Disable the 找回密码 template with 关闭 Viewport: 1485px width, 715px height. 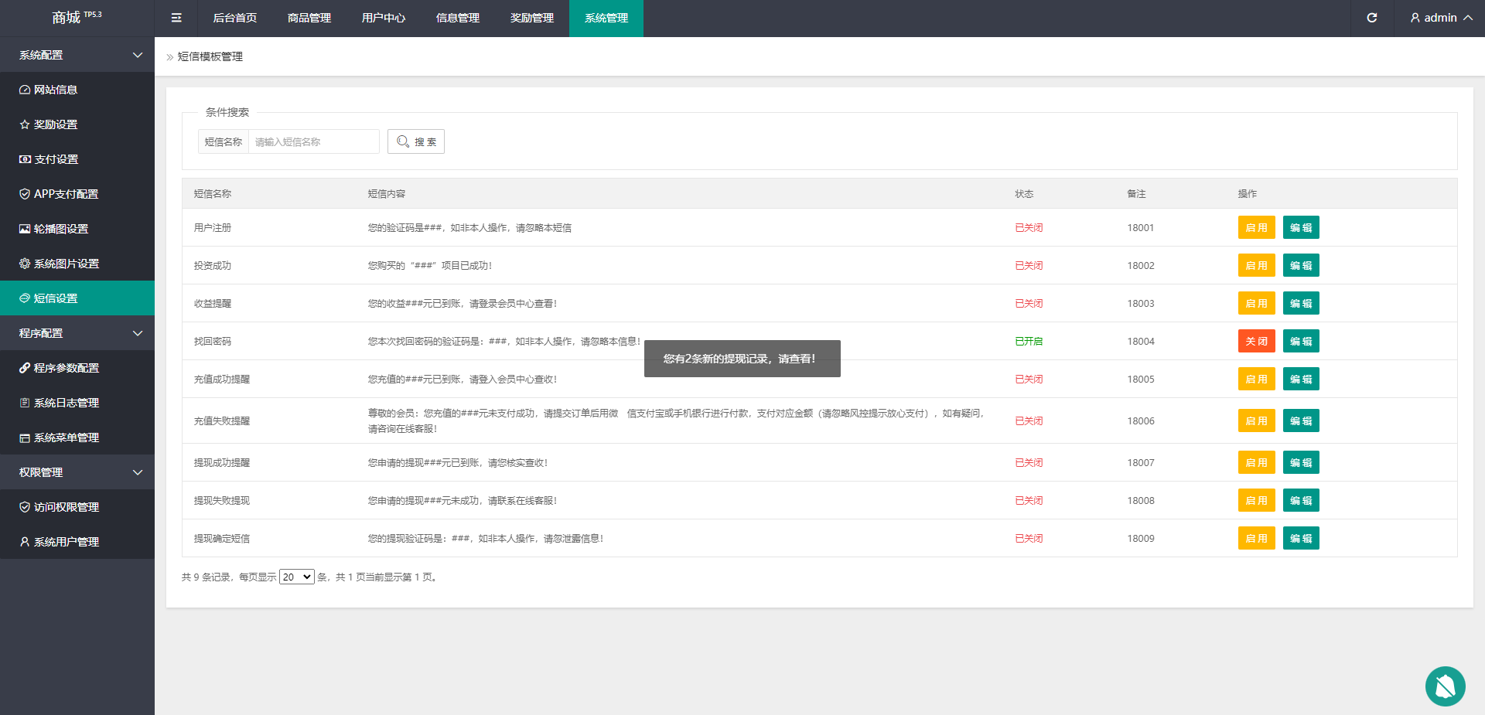pyautogui.click(x=1256, y=341)
